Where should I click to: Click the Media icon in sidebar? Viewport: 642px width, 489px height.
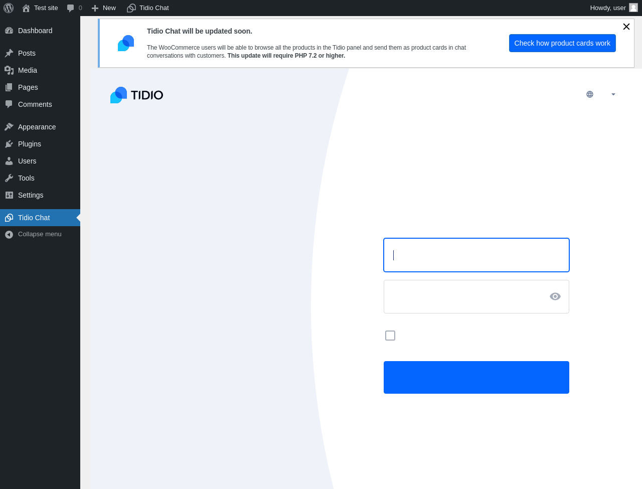(x=9, y=70)
